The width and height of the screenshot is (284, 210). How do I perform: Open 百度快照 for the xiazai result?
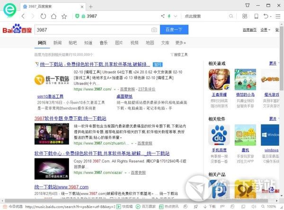point(138,173)
